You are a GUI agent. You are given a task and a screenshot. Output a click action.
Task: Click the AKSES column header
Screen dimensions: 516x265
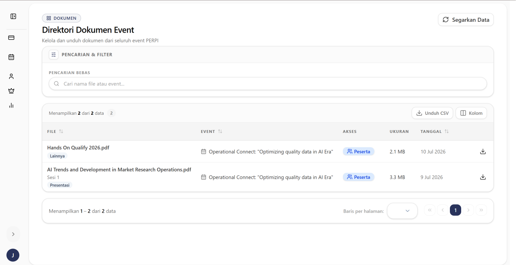pyautogui.click(x=350, y=131)
